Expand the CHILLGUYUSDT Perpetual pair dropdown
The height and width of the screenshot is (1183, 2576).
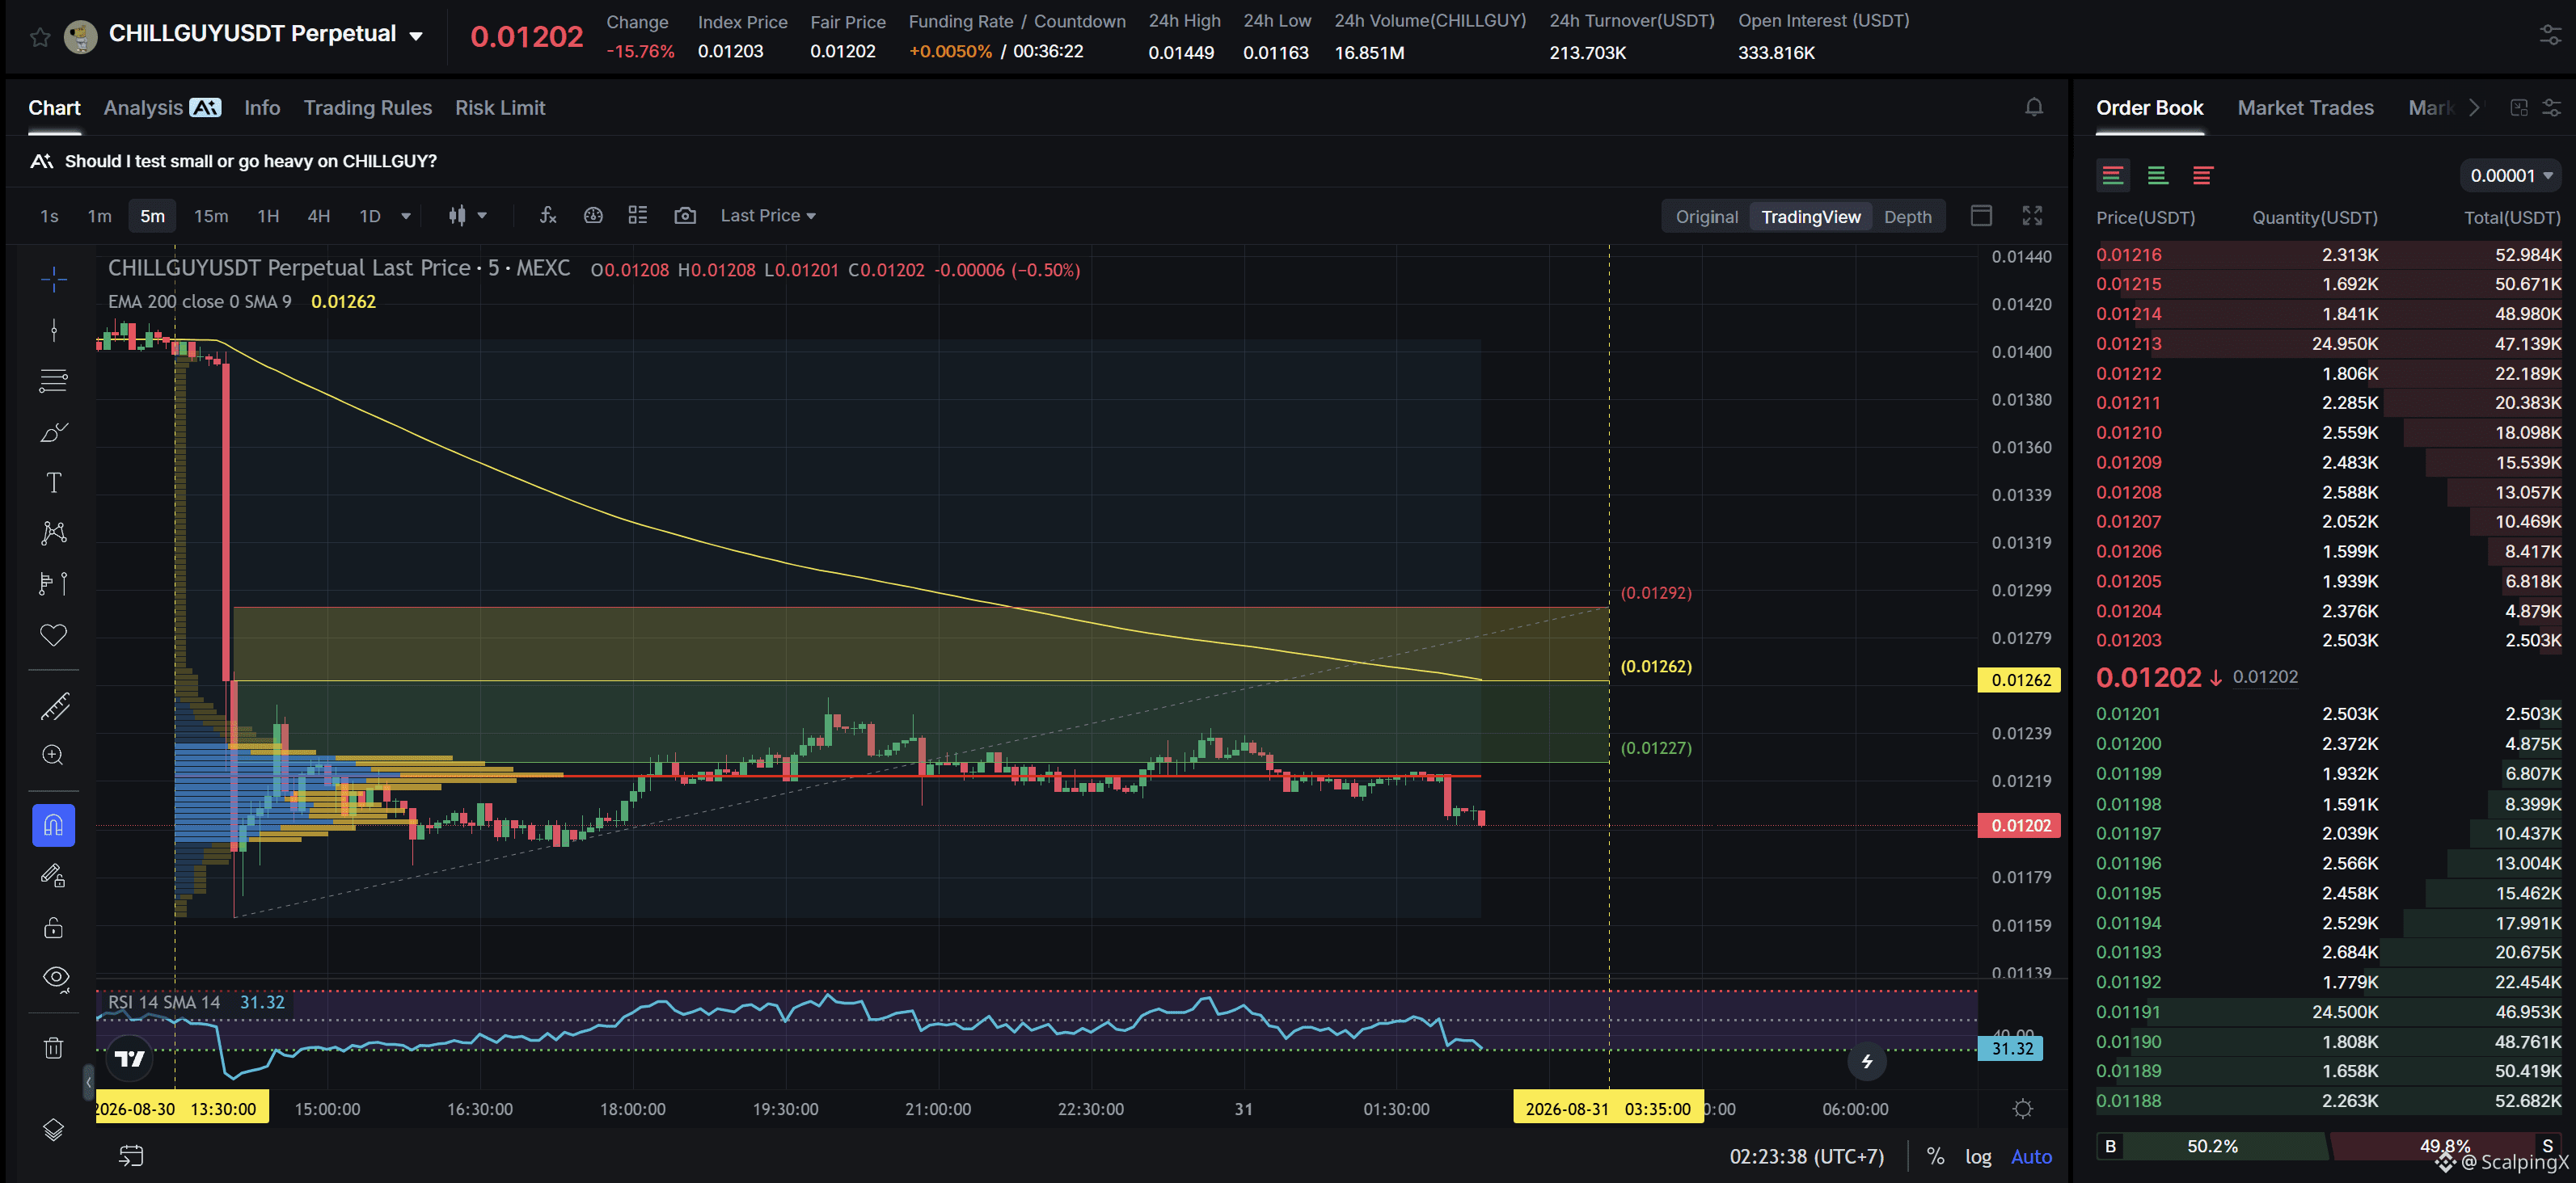pyautogui.click(x=416, y=36)
